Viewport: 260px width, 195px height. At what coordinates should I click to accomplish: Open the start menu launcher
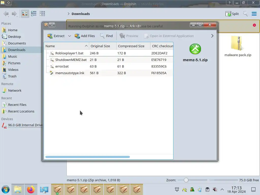[6, 189]
